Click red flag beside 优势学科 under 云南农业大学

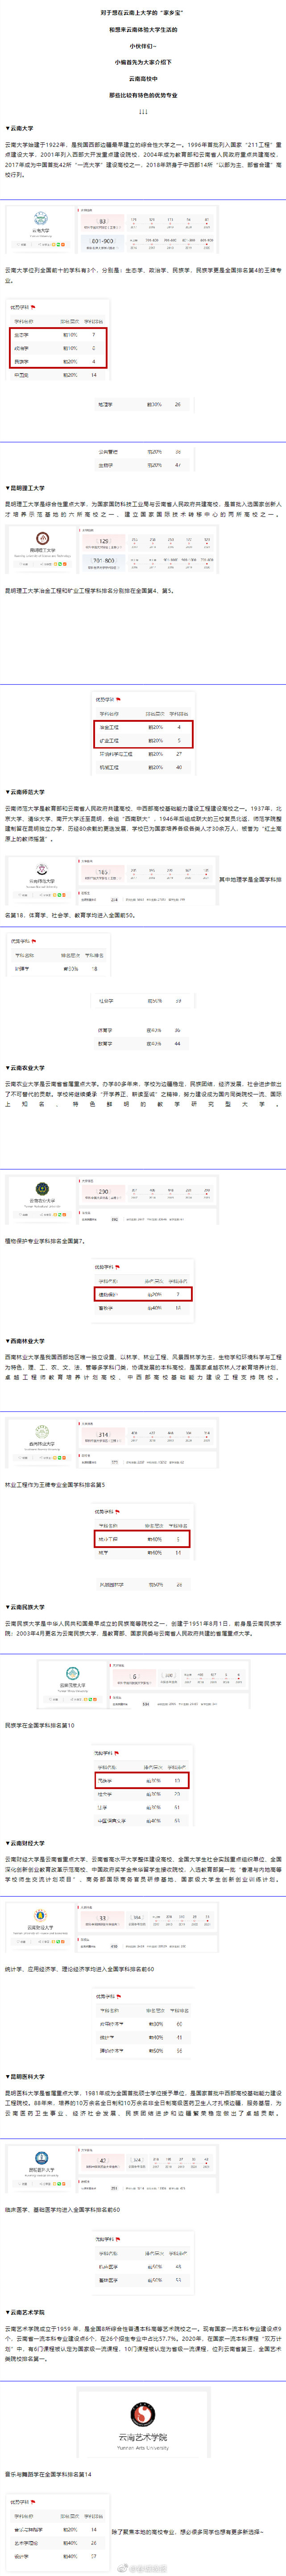coord(117,1266)
